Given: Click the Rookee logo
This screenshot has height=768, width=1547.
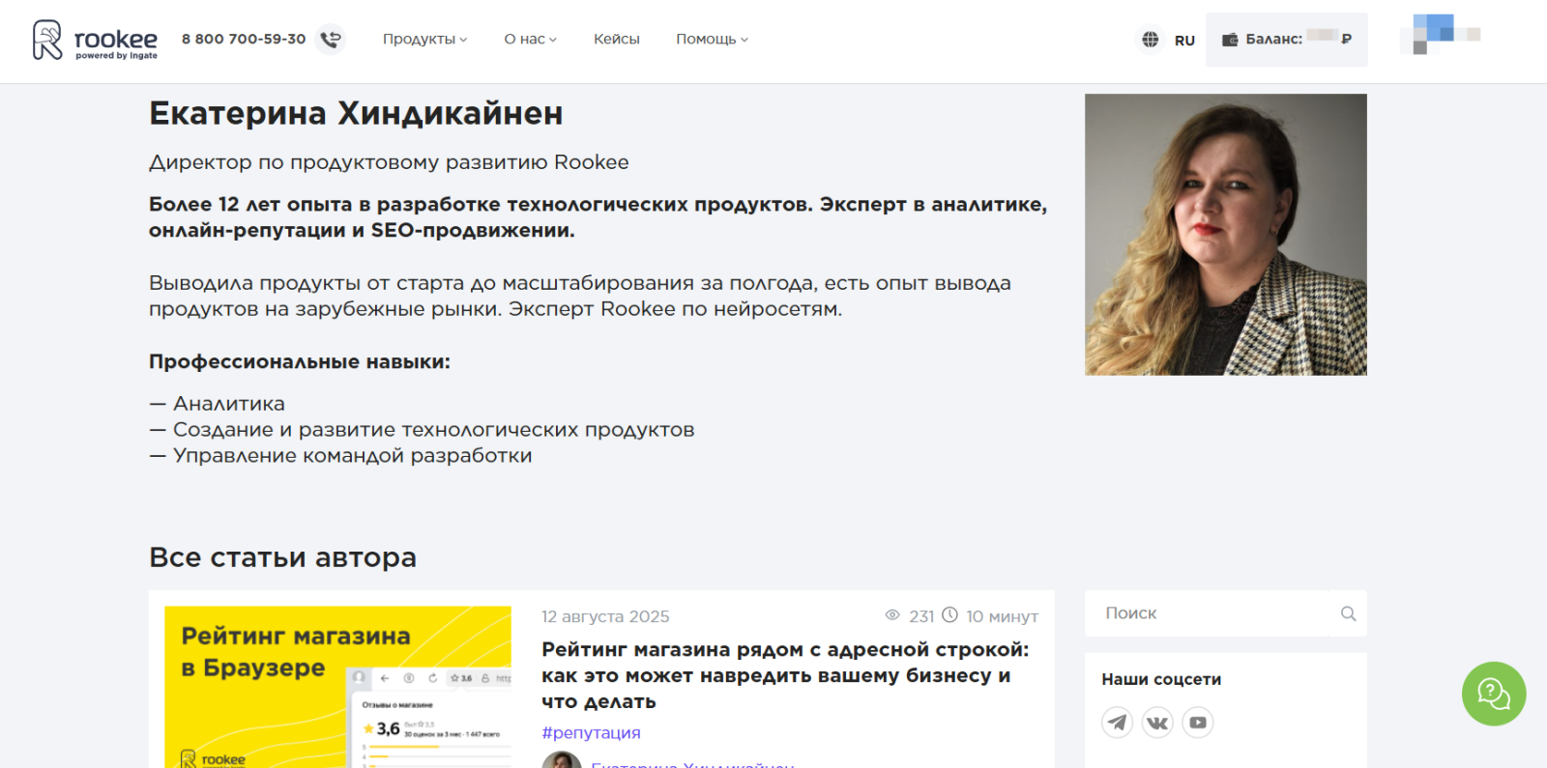Looking at the screenshot, I should pyautogui.click(x=95, y=41).
